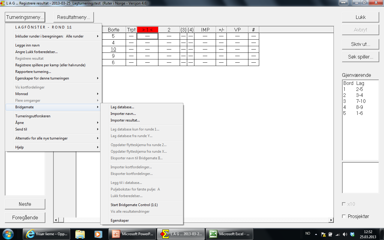
Task: Enable the Prosjektør checkbox
Action: 344,216
